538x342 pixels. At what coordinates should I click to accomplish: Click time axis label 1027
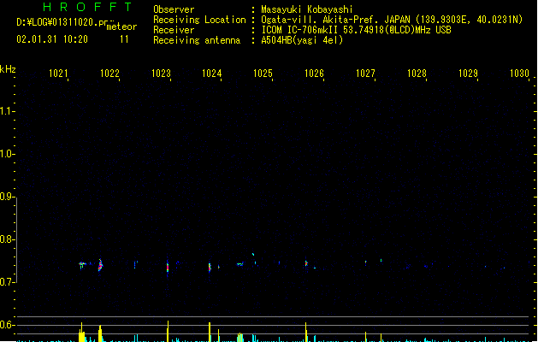(365, 74)
